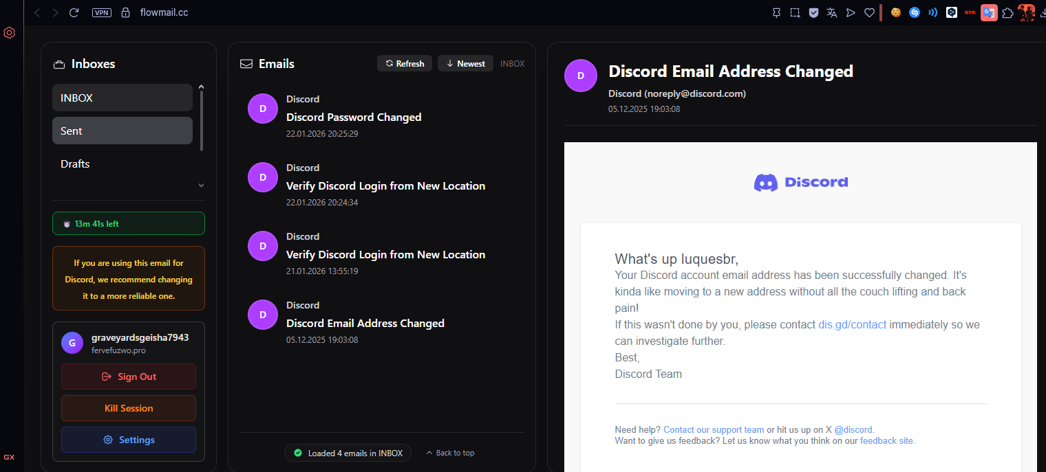Click the Loaded 4 emails status badge

[x=348, y=453]
